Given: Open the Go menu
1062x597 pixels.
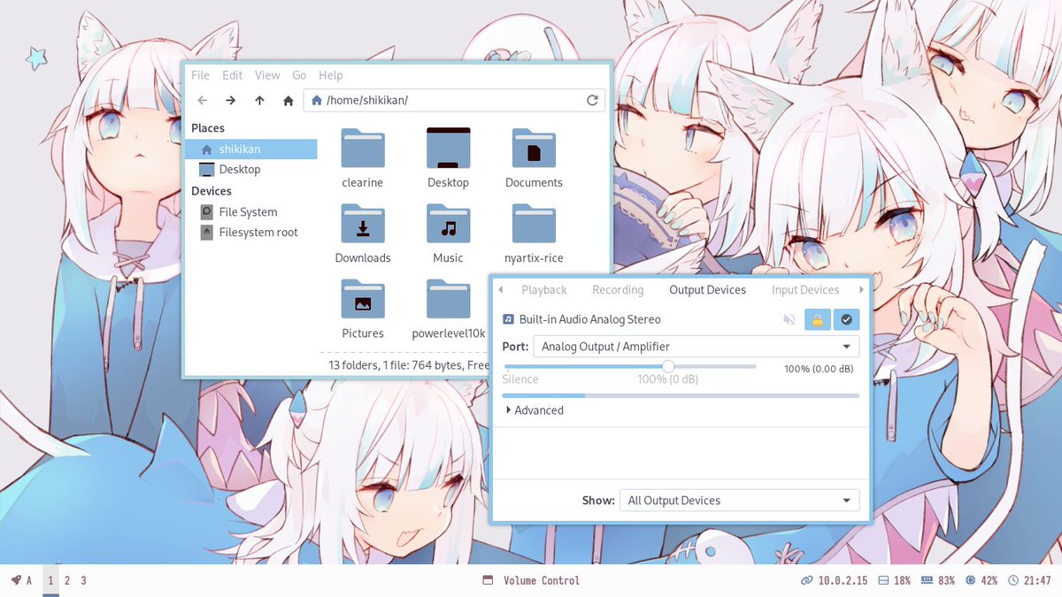Looking at the screenshot, I should (299, 75).
